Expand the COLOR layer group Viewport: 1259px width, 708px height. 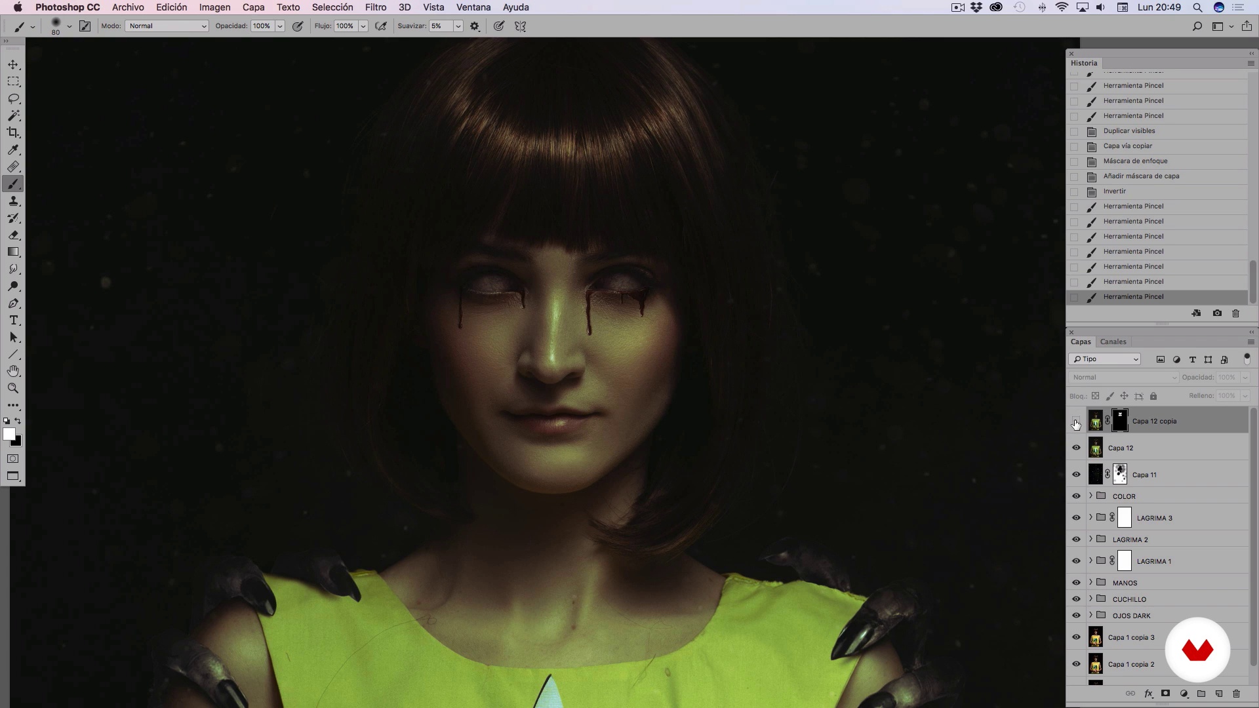pos(1090,496)
